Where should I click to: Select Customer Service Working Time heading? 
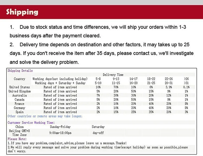click(x=31, y=123)
